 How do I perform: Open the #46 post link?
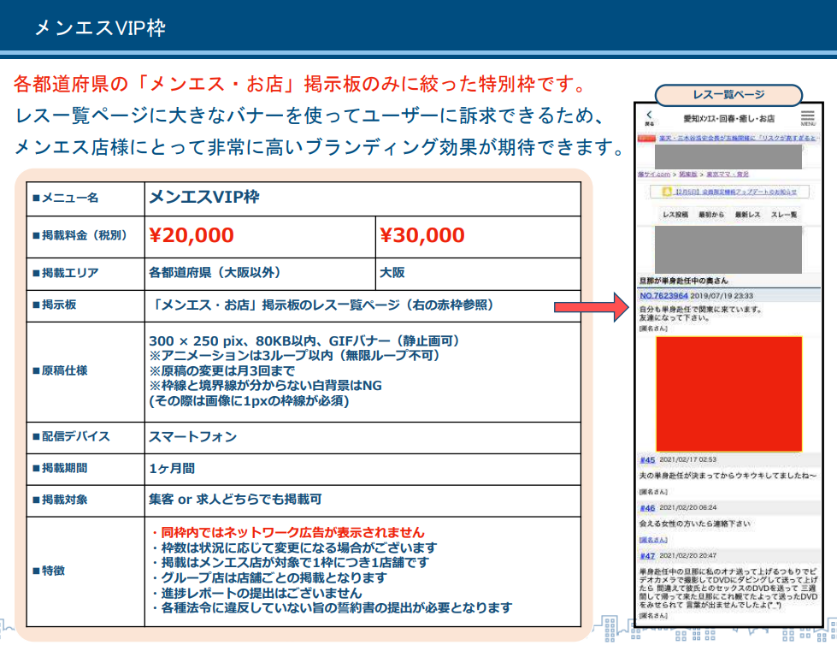pyautogui.click(x=647, y=506)
